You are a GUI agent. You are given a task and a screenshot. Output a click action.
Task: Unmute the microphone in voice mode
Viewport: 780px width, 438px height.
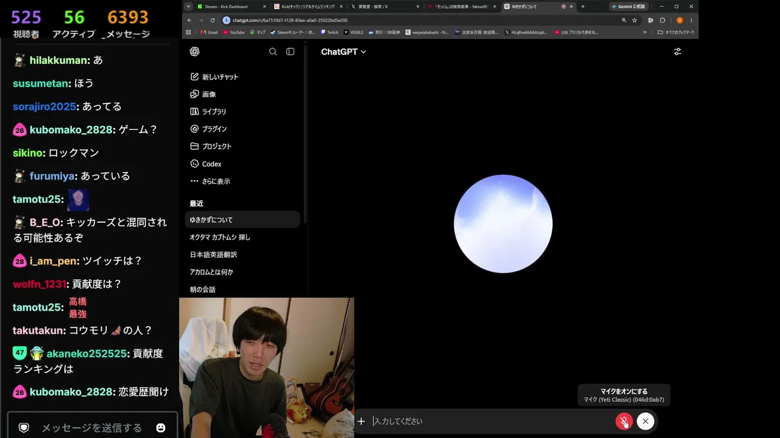pyautogui.click(x=624, y=421)
